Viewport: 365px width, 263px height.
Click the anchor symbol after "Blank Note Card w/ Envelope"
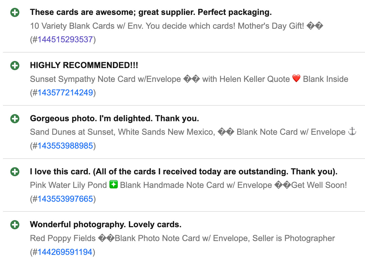coord(352,131)
